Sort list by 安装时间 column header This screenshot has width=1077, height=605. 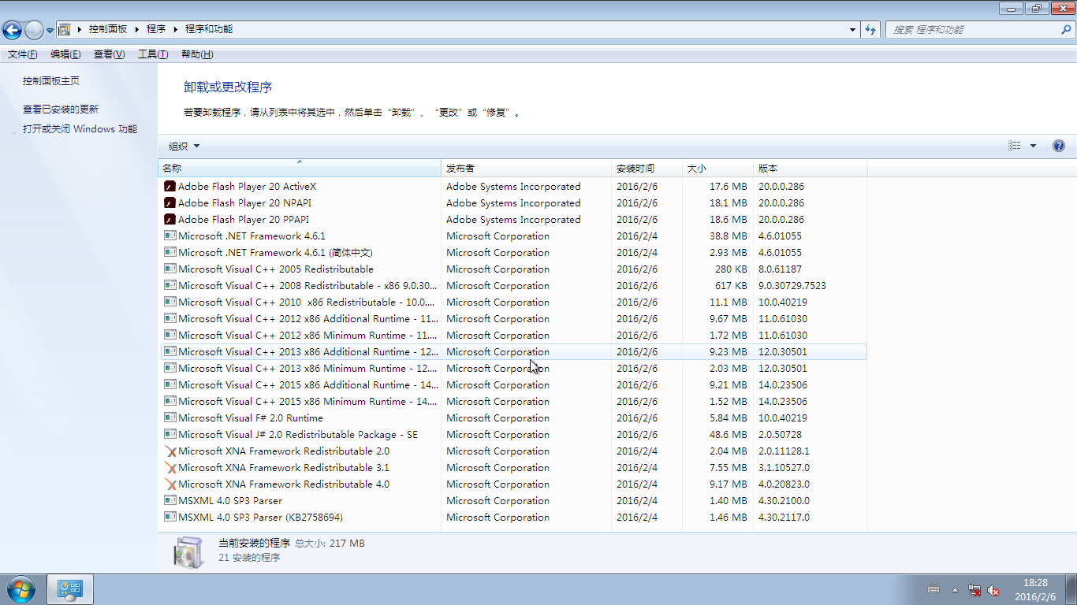[x=635, y=169]
